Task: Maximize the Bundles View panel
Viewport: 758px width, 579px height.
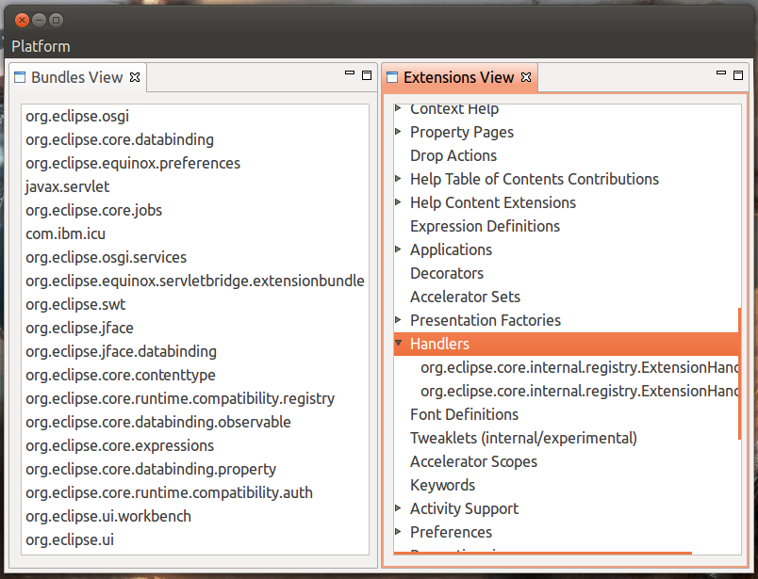Action: [367, 75]
